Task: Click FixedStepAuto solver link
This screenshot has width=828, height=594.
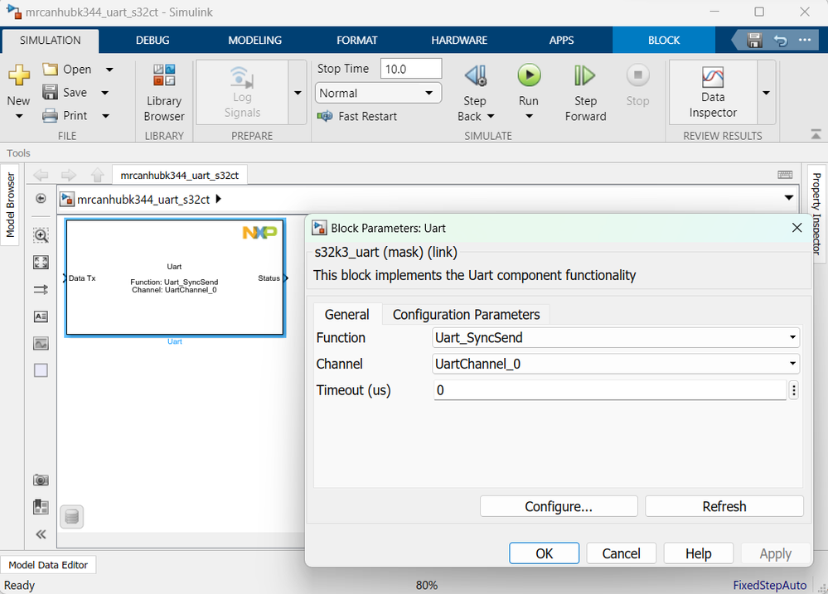Action: point(769,585)
